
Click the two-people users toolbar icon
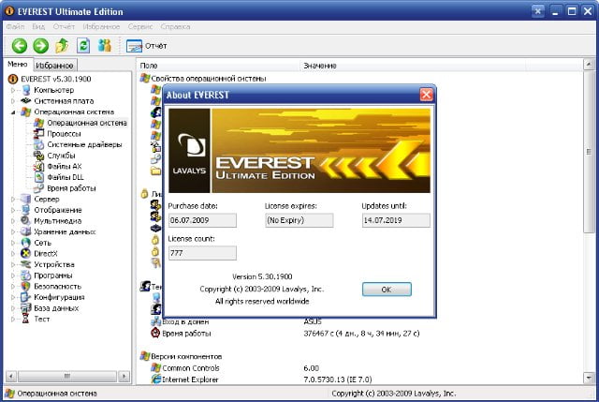pos(105,45)
